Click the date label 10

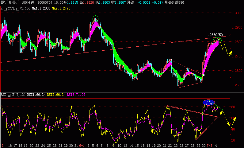(x=119, y=146)
